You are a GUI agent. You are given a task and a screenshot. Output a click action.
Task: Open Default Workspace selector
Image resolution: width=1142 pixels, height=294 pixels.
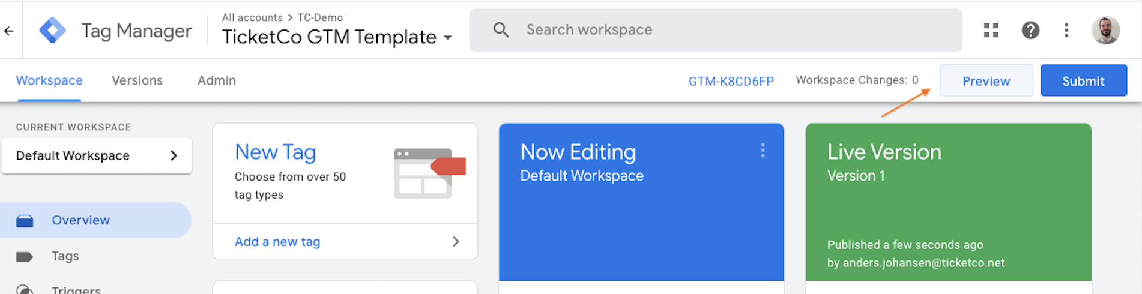(x=97, y=156)
